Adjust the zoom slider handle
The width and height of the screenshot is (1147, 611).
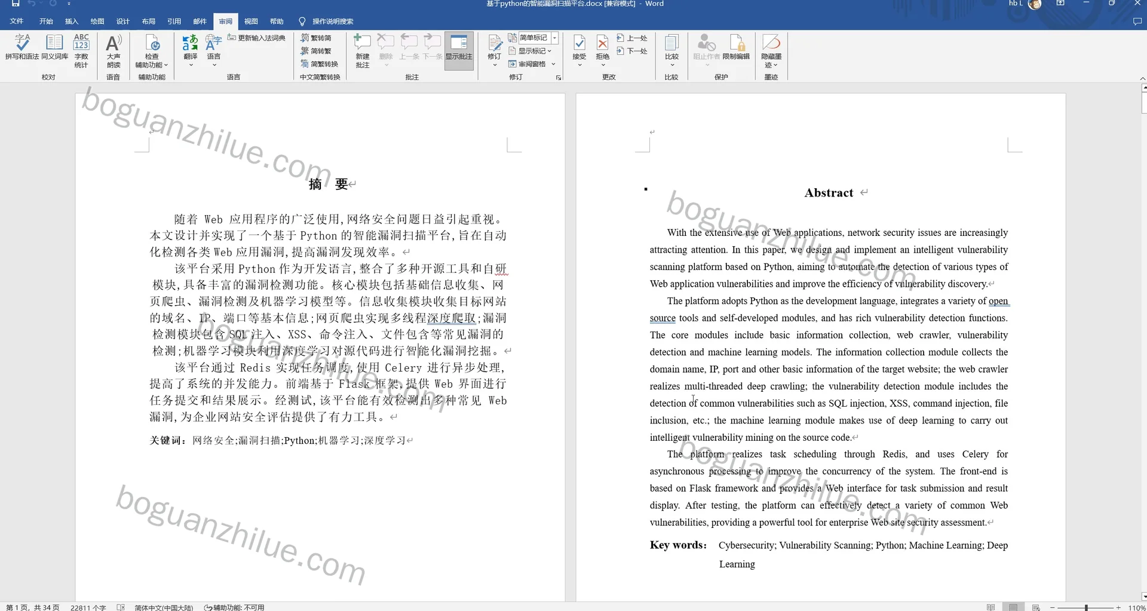click(1086, 607)
